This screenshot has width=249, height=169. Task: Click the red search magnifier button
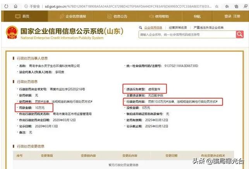tap(239, 34)
